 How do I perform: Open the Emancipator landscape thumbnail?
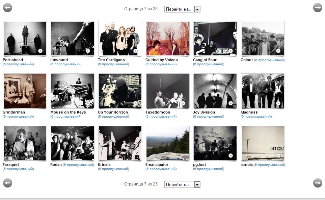[167, 143]
